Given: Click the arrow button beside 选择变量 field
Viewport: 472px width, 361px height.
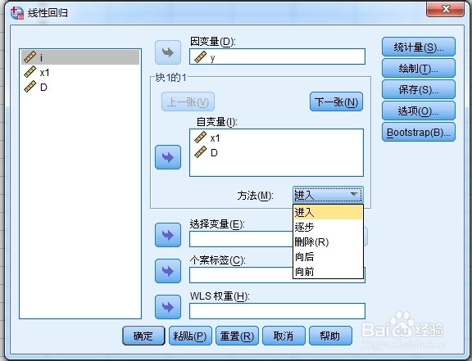Looking at the screenshot, I should (168, 235).
